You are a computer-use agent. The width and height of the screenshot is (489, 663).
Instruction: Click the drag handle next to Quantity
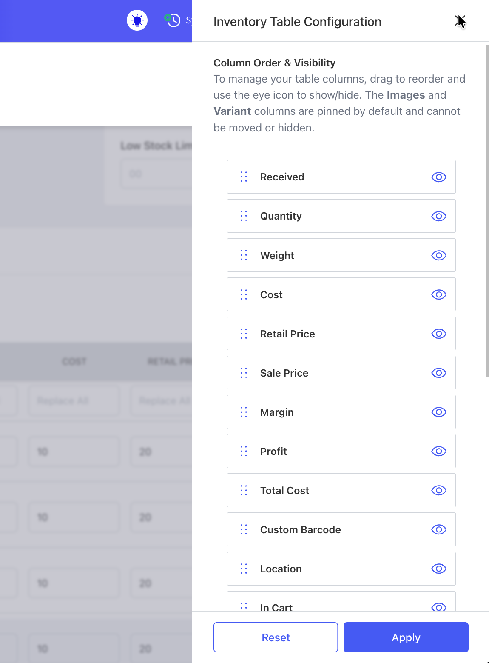click(244, 216)
